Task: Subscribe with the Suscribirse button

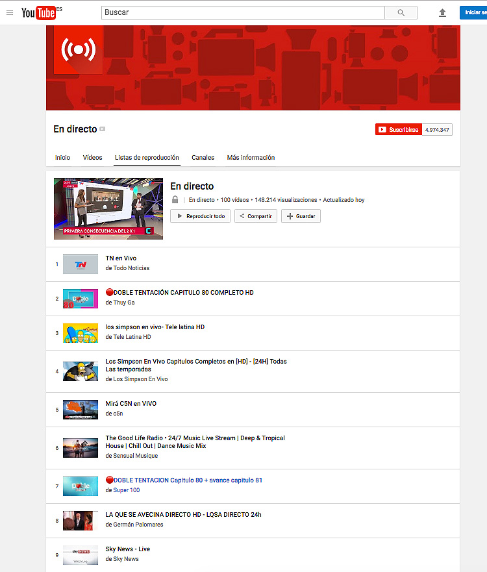Action: click(x=398, y=129)
